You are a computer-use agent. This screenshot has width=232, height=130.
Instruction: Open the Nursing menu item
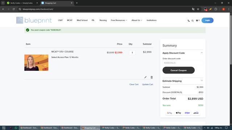(103, 20)
